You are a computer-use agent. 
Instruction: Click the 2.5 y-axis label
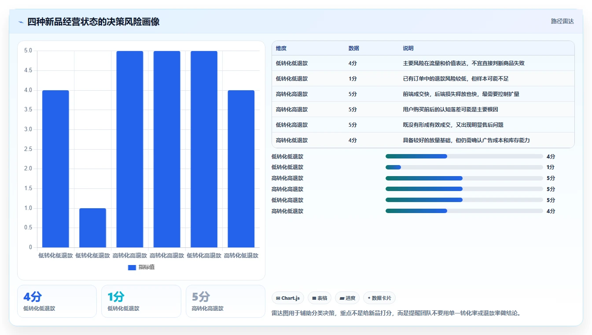point(28,149)
